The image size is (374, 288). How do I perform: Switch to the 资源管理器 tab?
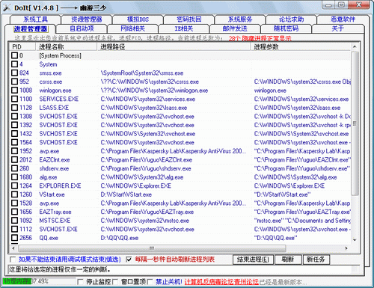click(87, 19)
